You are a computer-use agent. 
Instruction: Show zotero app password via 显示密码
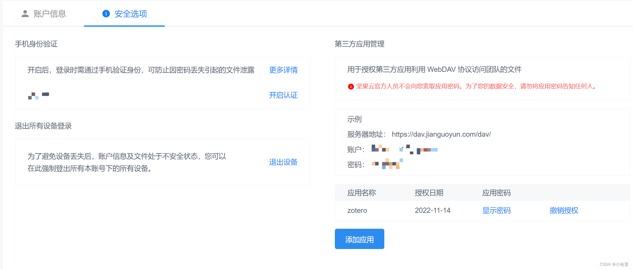tap(497, 211)
